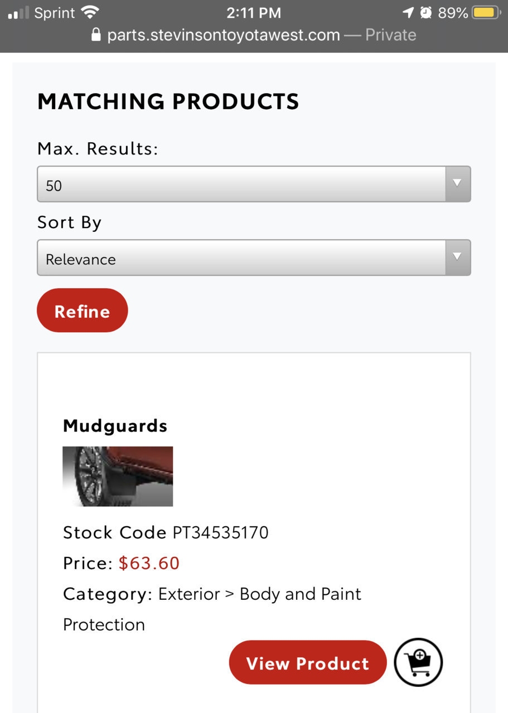Tap the cellular signal bars icon
This screenshot has height=713, width=508.
[18, 13]
